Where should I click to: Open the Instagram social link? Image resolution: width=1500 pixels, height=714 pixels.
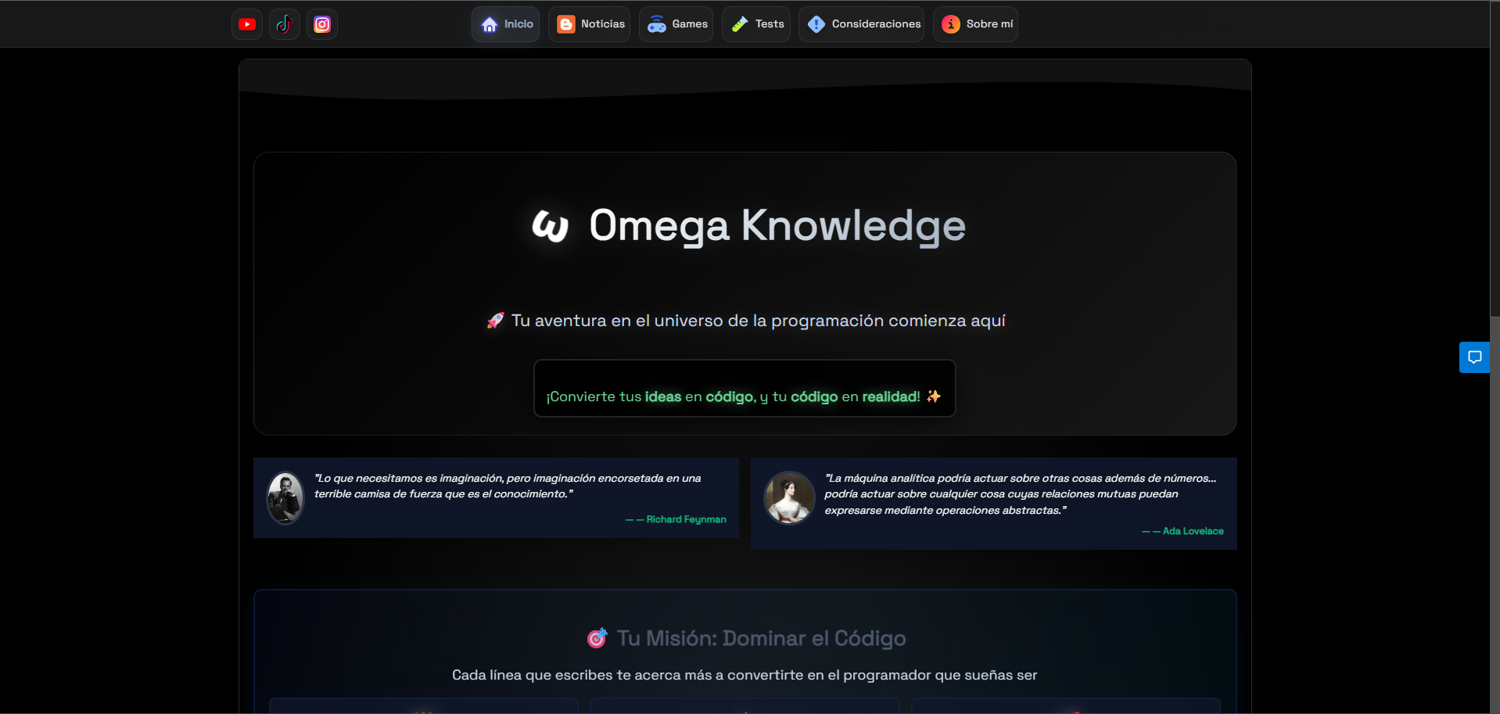322,24
